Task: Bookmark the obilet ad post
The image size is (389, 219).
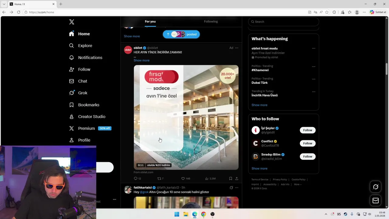Action: point(231,179)
